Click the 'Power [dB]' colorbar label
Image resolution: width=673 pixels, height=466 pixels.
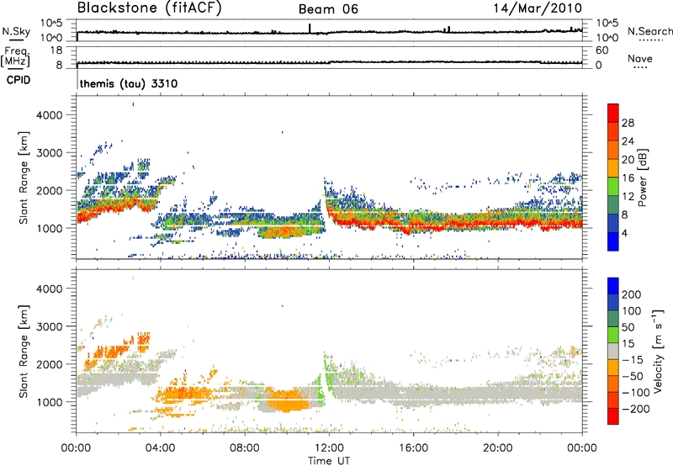tap(642, 177)
